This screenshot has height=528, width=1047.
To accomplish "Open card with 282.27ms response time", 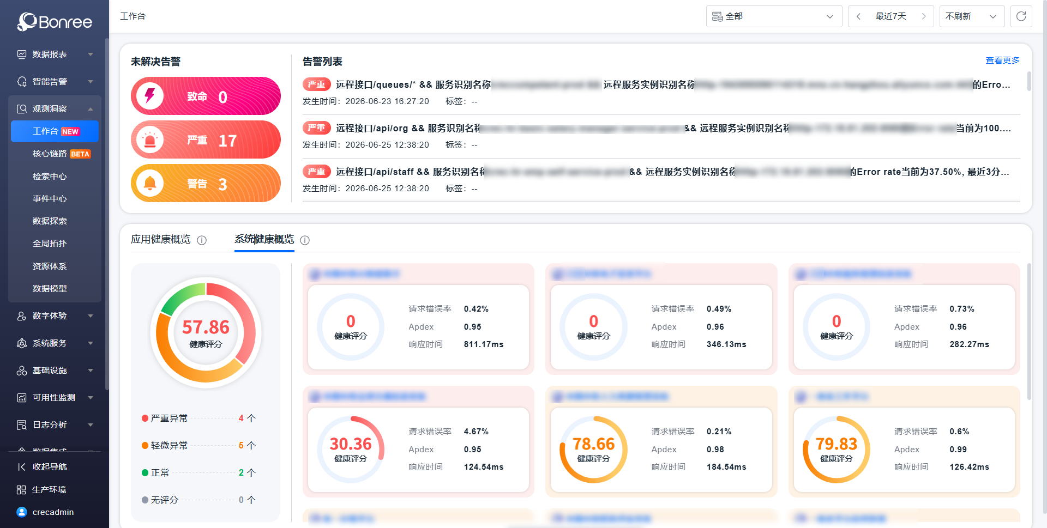I will [x=904, y=319].
